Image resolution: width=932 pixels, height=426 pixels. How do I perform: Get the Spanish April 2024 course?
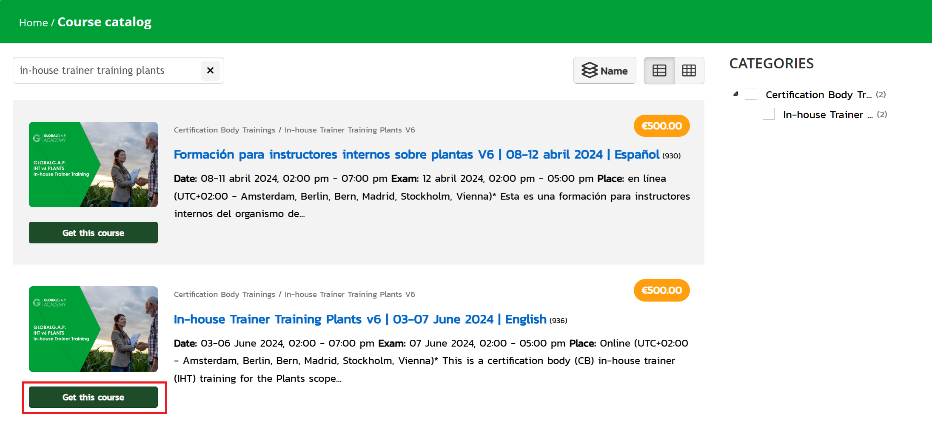(x=93, y=233)
